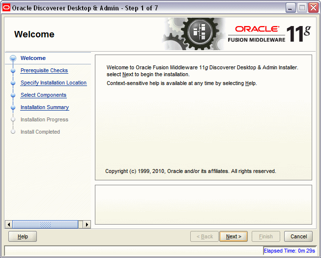Click the Specify Installation Location step bullet
This screenshot has width=321, height=258.
pyautogui.click(x=13, y=83)
